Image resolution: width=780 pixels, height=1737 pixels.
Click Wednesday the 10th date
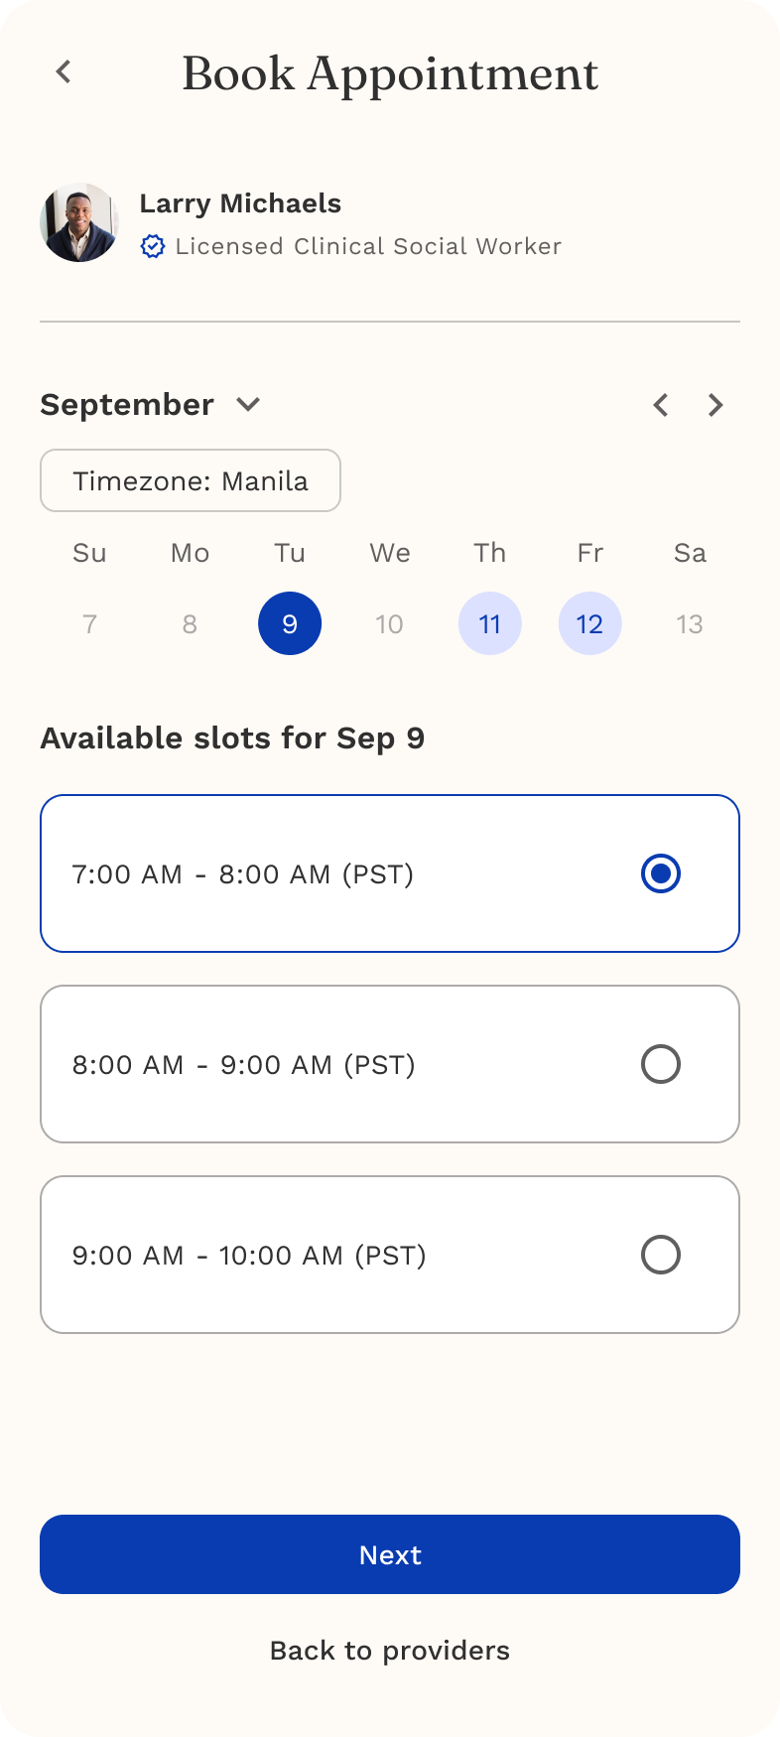[x=389, y=623]
